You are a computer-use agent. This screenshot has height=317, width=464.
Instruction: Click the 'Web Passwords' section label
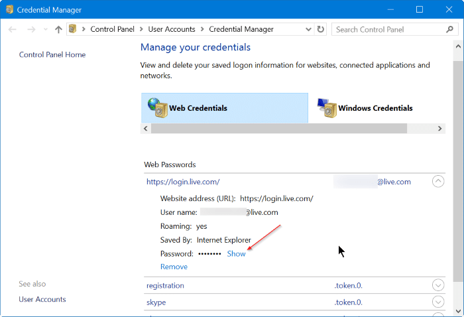click(170, 164)
